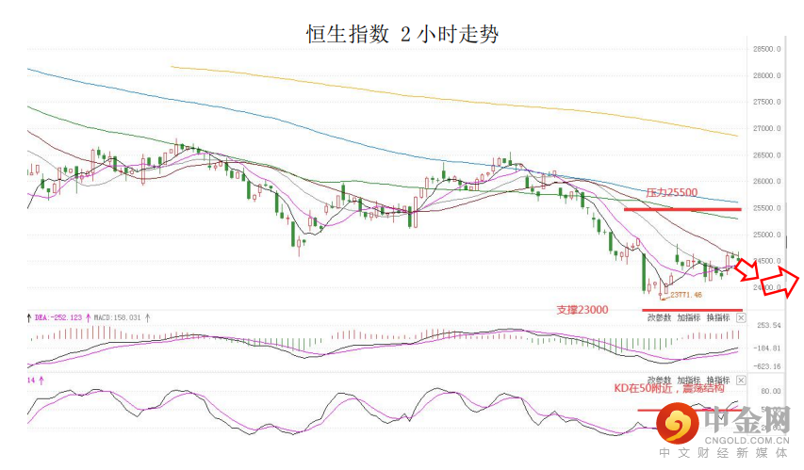Close the KD indicator panel
Screen dimensions: 804x470
741,378
